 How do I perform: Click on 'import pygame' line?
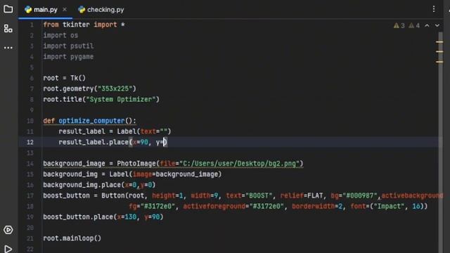click(68, 56)
